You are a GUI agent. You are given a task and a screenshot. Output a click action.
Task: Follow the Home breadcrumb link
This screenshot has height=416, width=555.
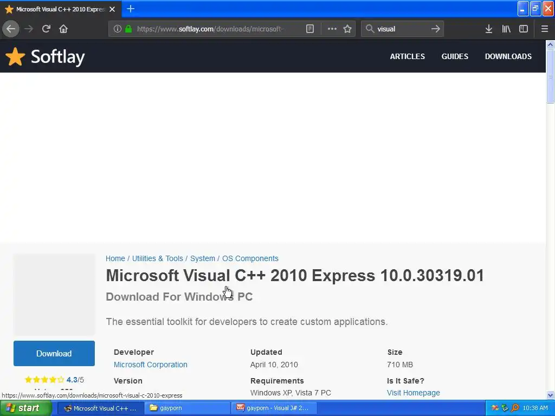[x=115, y=258]
